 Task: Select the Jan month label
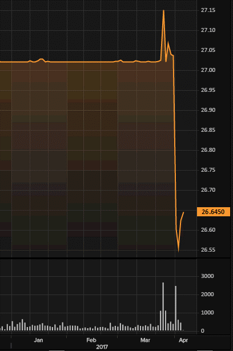point(38,340)
